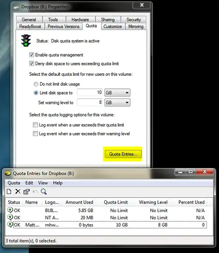Toggle Deny disk space to users checkbox

point(32,63)
